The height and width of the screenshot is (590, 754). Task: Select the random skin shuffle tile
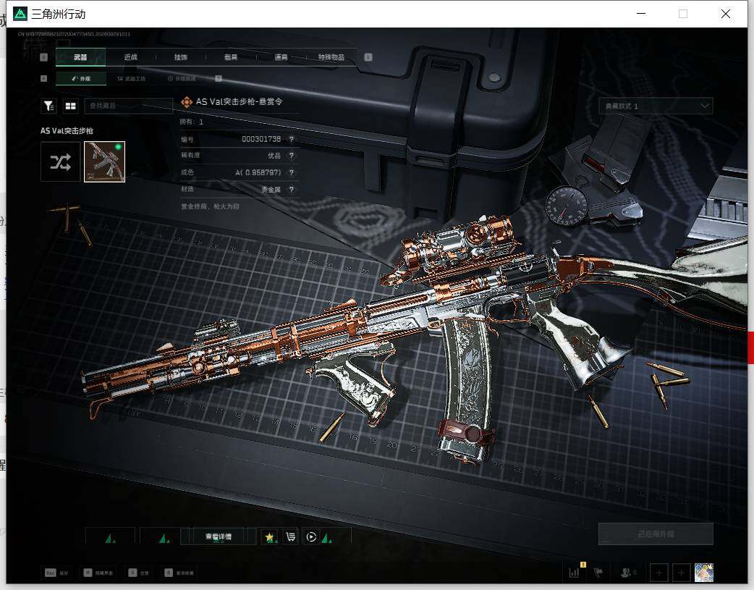tap(61, 161)
